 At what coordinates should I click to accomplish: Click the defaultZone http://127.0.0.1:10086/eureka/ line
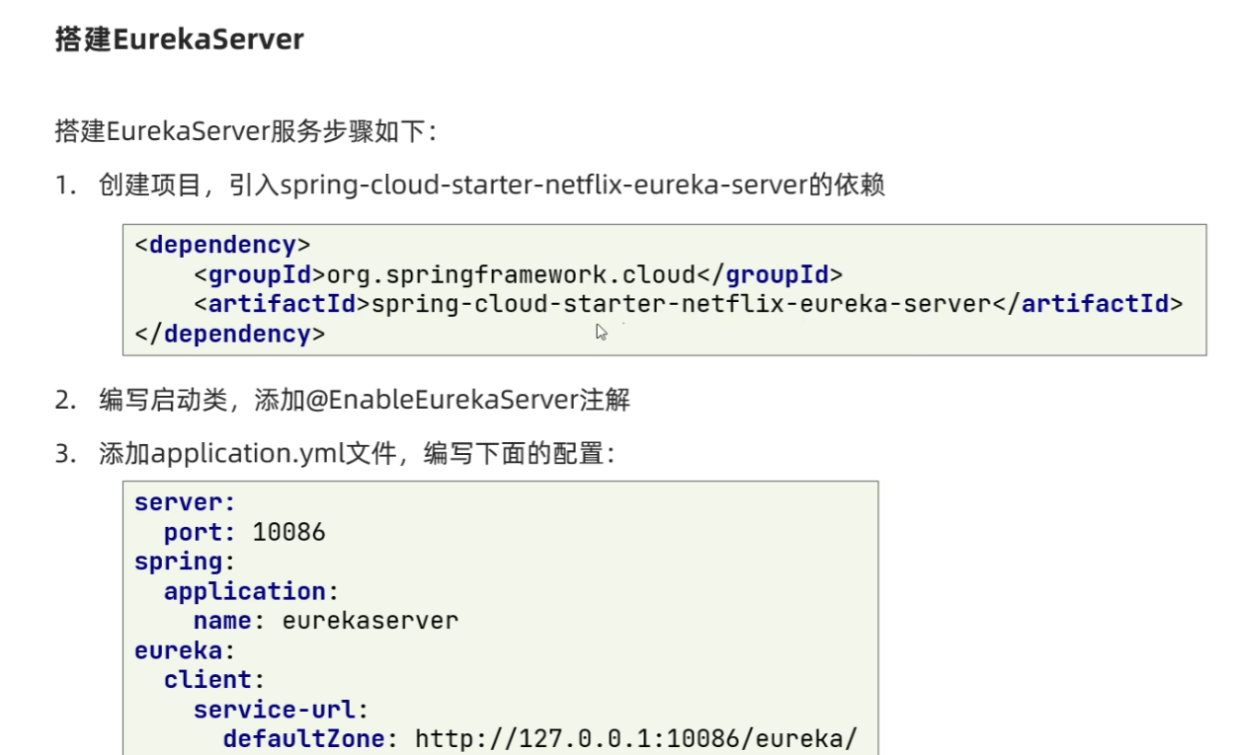(x=540, y=739)
